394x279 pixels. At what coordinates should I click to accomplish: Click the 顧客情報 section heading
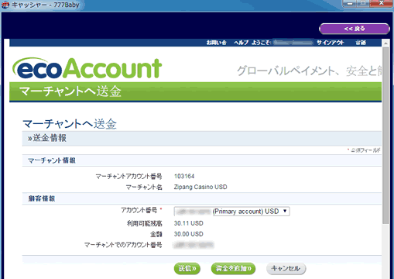click(42, 198)
